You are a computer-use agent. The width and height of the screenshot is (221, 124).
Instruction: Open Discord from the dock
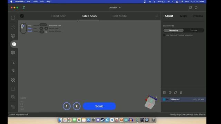point(98,120)
